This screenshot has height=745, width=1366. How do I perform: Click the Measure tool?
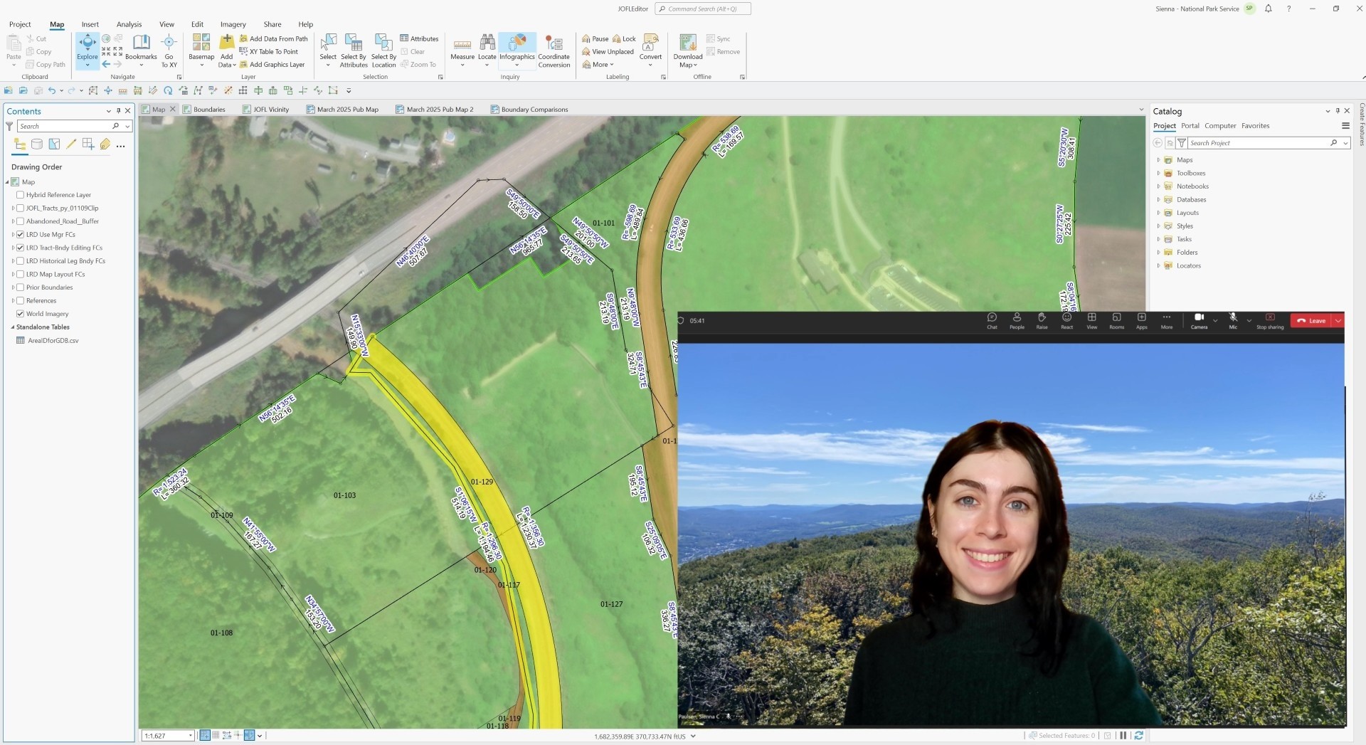[x=462, y=50]
